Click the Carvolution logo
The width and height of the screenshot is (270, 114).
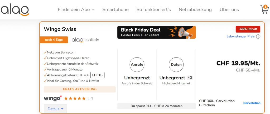point(252,103)
